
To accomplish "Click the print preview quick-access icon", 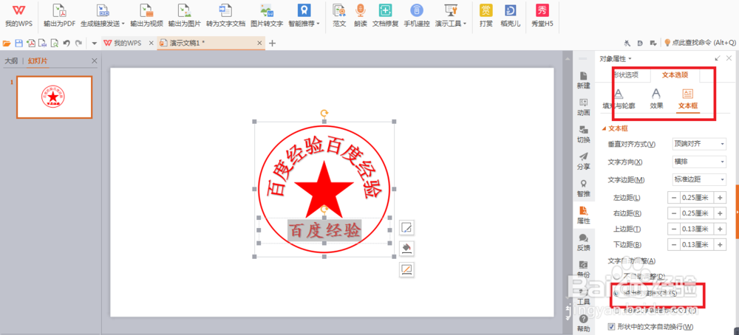I will click(x=54, y=44).
